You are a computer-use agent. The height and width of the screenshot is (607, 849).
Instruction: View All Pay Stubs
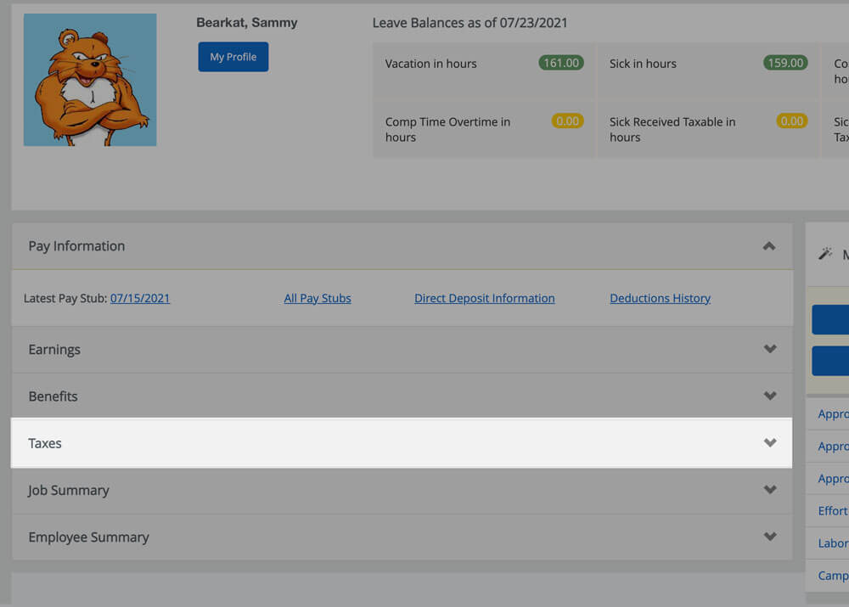click(x=318, y=298)
